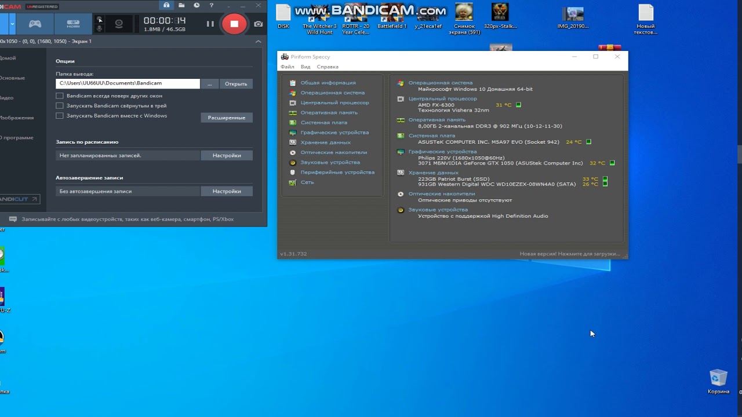Image resolution: width=742 pixels, height=417 pixels.
Task: Enable 'Запускать Bandicam свёрнутым в трей' checkbox
Action: [x=60, y=106]
